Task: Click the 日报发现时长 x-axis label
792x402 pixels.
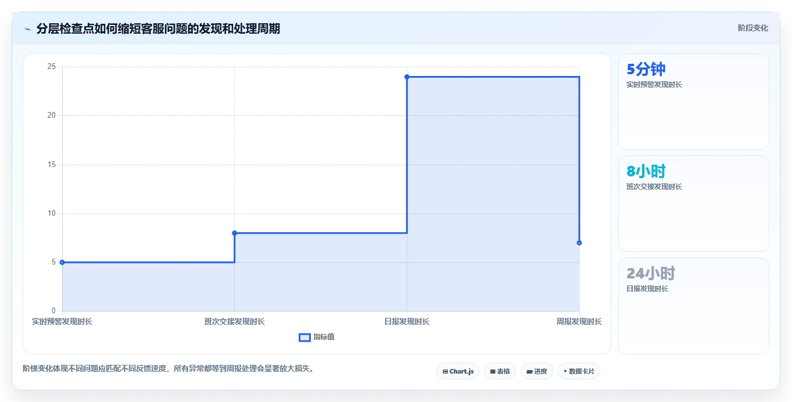Action: click(x=407, y=321)
